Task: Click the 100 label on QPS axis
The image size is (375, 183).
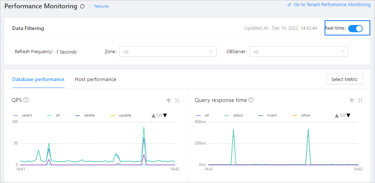Action: 14,122
